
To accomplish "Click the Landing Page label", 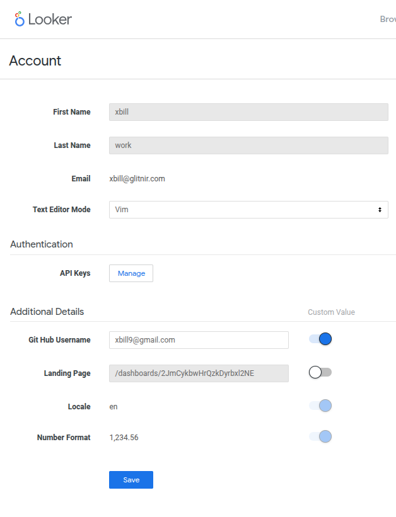I will coord(67,373).
